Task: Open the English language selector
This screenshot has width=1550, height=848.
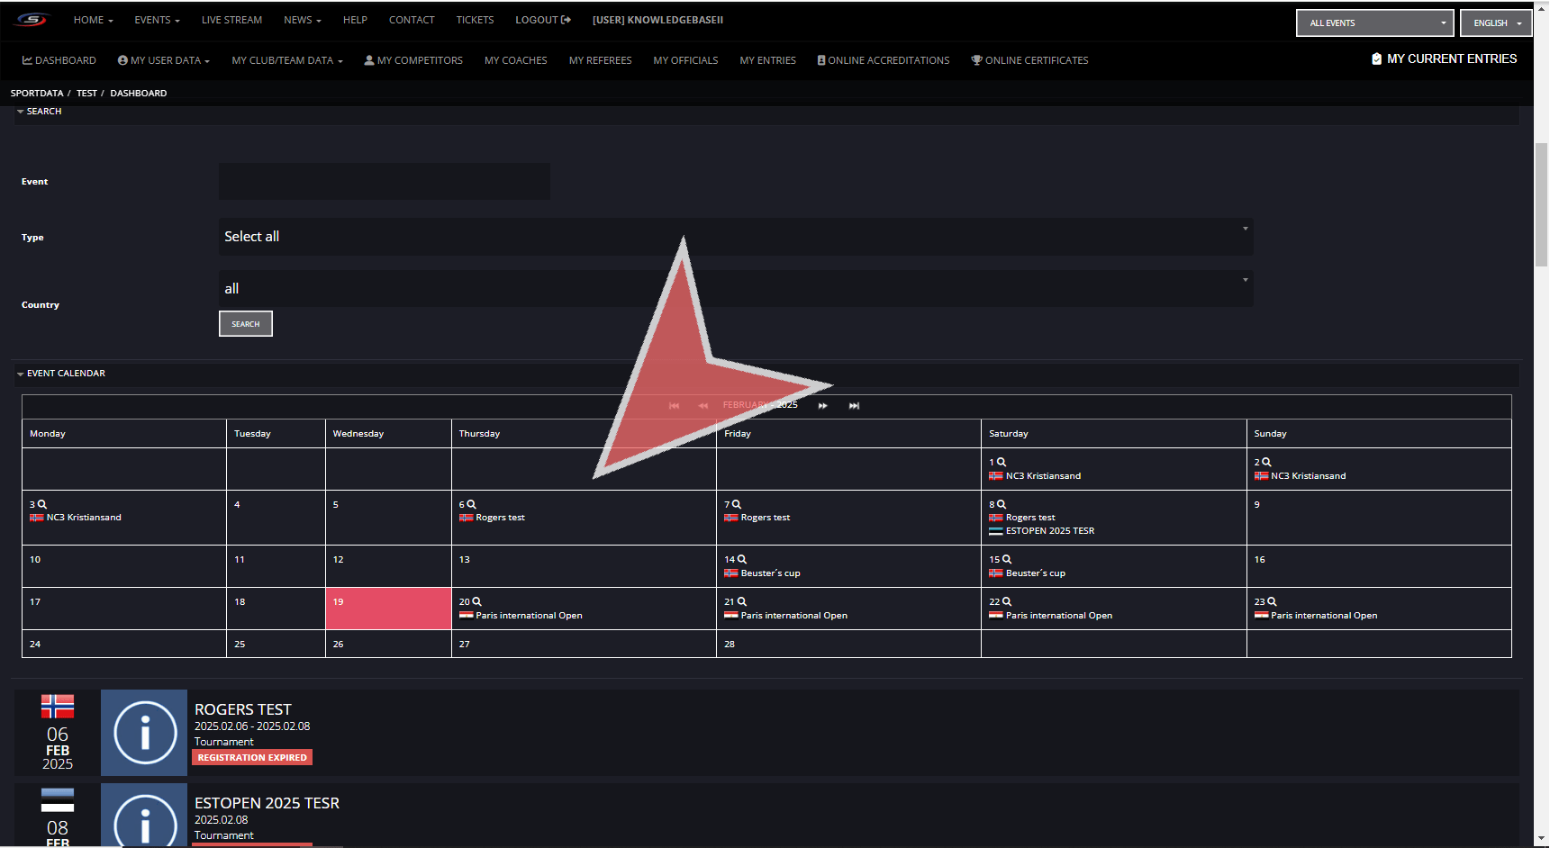Action: [1496, 23]
